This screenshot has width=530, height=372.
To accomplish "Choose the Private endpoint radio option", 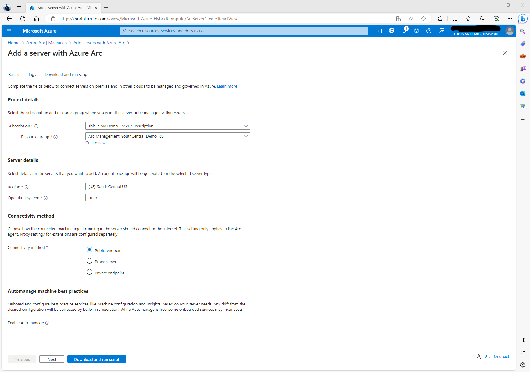I will coord(90,272).
